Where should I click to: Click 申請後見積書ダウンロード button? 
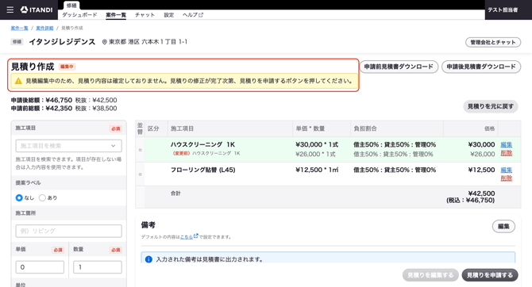pyautogui.click(x=481, y=67)
